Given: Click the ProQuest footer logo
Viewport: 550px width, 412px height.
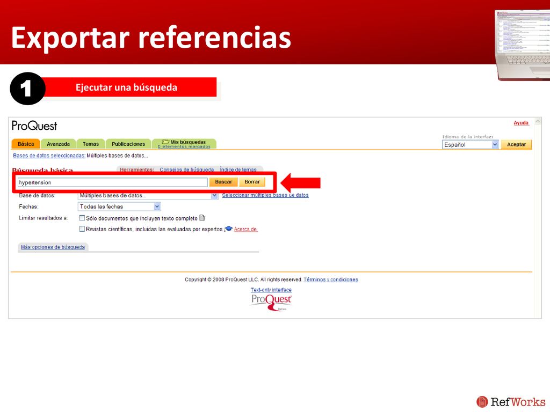Looking at the screenshot, I should point(271,303).
